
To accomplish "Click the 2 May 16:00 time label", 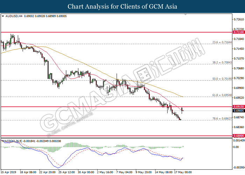I will click(105, 172).
